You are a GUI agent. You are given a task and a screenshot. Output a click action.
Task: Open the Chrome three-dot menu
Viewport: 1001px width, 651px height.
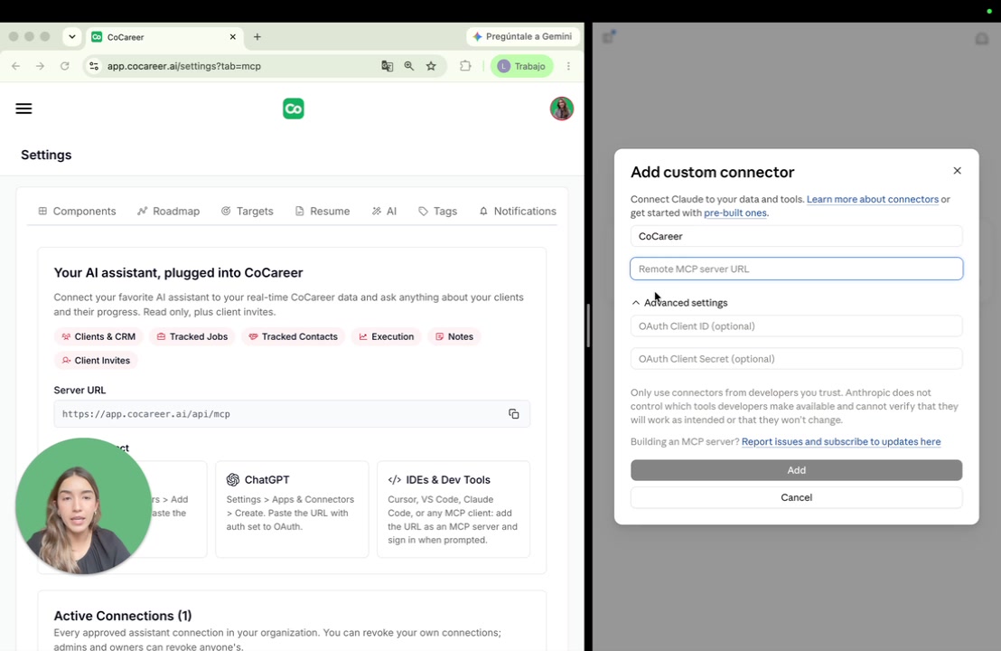point(568,66)
